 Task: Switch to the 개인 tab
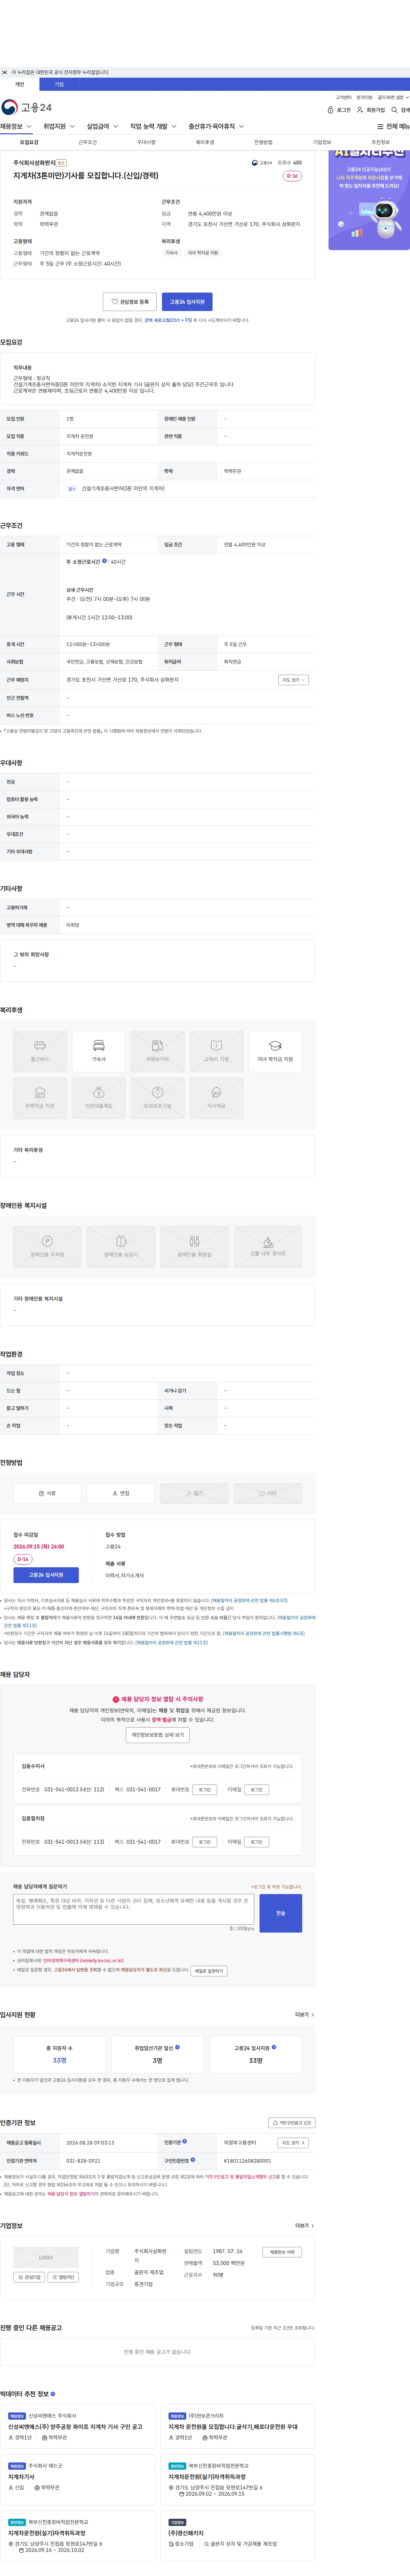coord(20,84)
